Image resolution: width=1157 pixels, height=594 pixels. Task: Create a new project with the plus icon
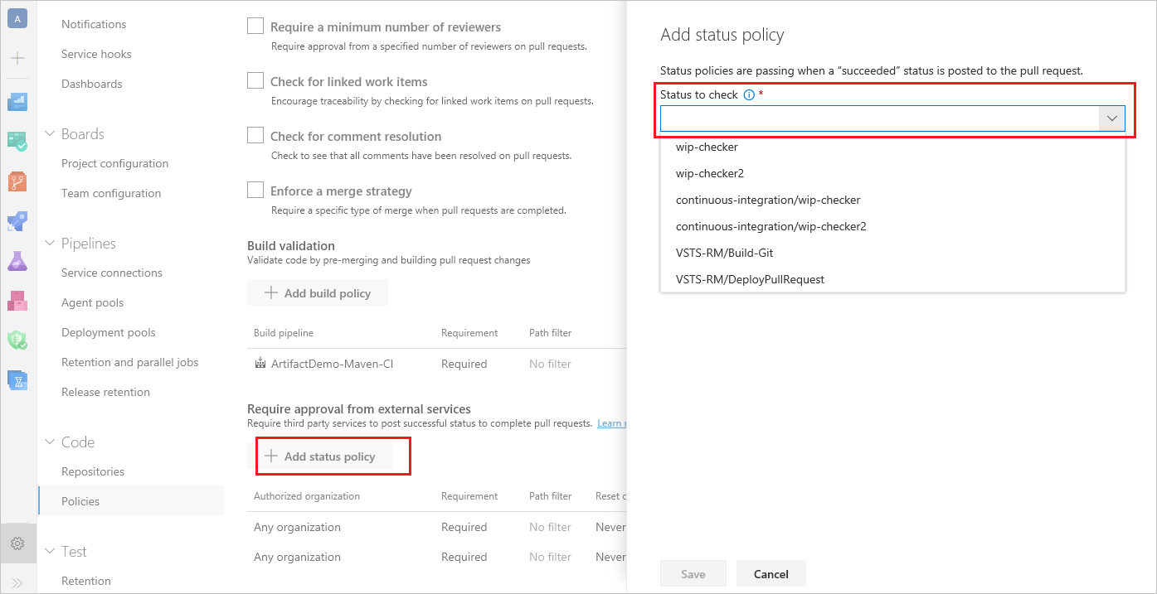pos(17,58)
